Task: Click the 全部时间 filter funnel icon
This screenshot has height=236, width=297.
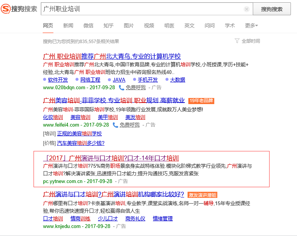Action: (237, 41)
